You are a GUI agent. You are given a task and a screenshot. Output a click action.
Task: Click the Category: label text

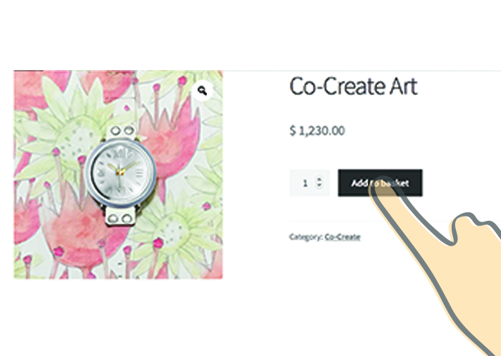tap(306, 237)
